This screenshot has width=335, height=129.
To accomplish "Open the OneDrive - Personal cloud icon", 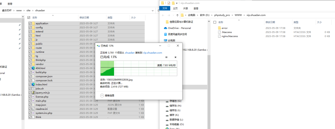I will 166,28.
